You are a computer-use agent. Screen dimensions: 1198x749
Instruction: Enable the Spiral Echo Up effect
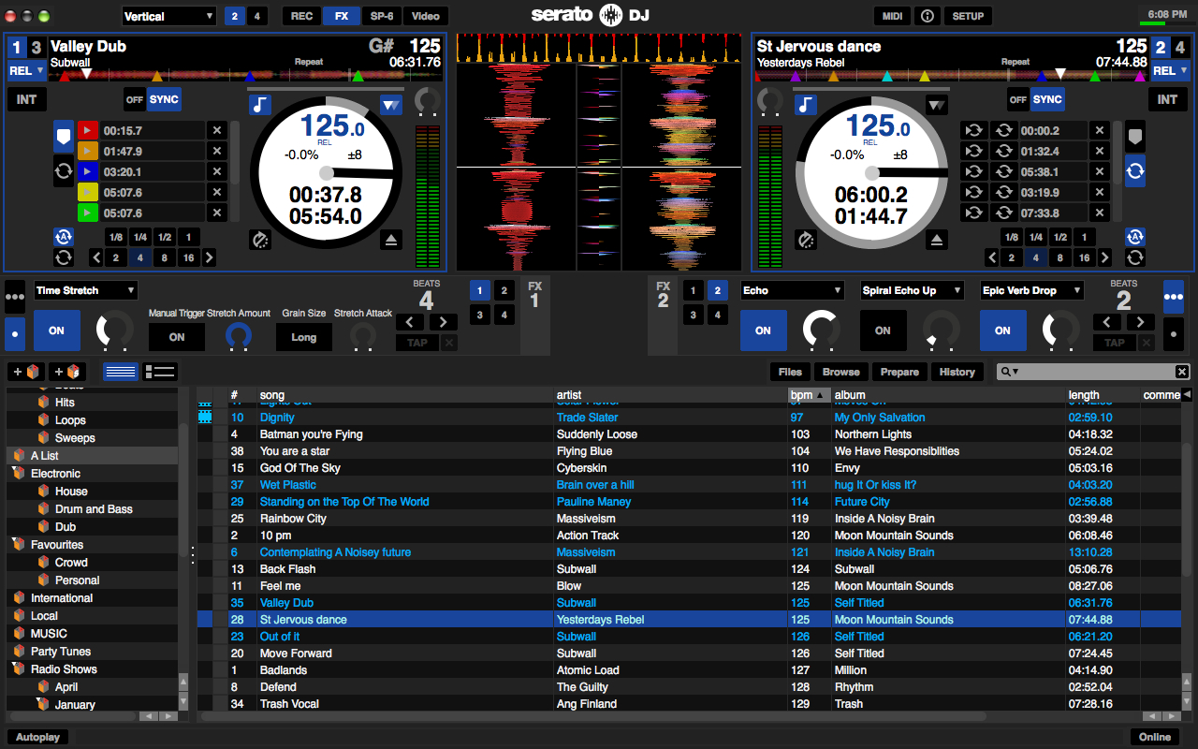[x=883, y=330]
